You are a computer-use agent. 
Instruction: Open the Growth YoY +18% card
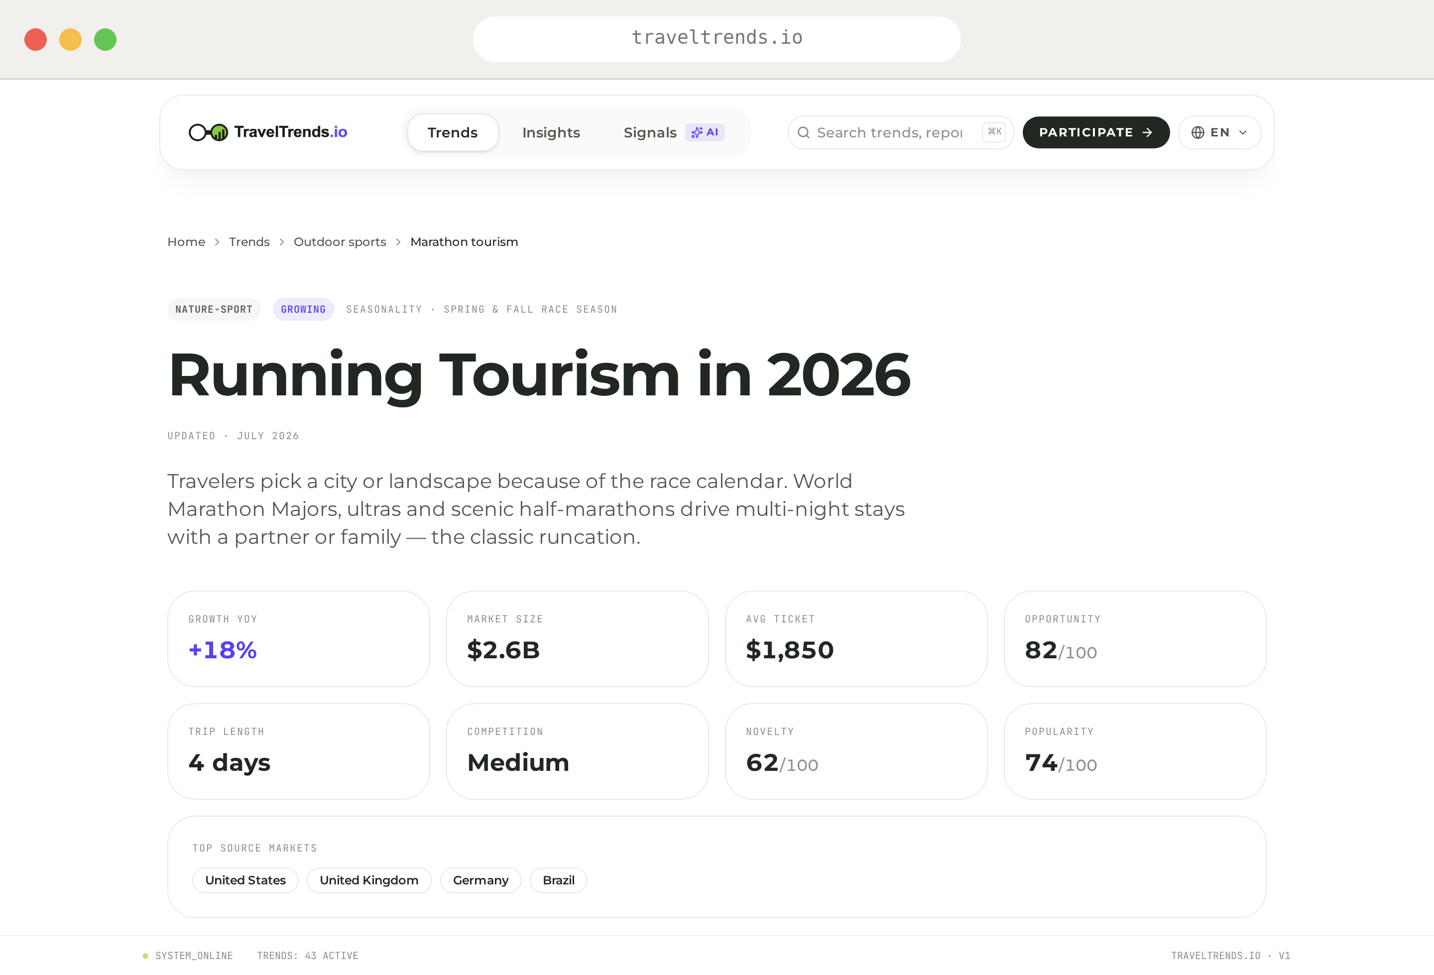click(299, 639)
